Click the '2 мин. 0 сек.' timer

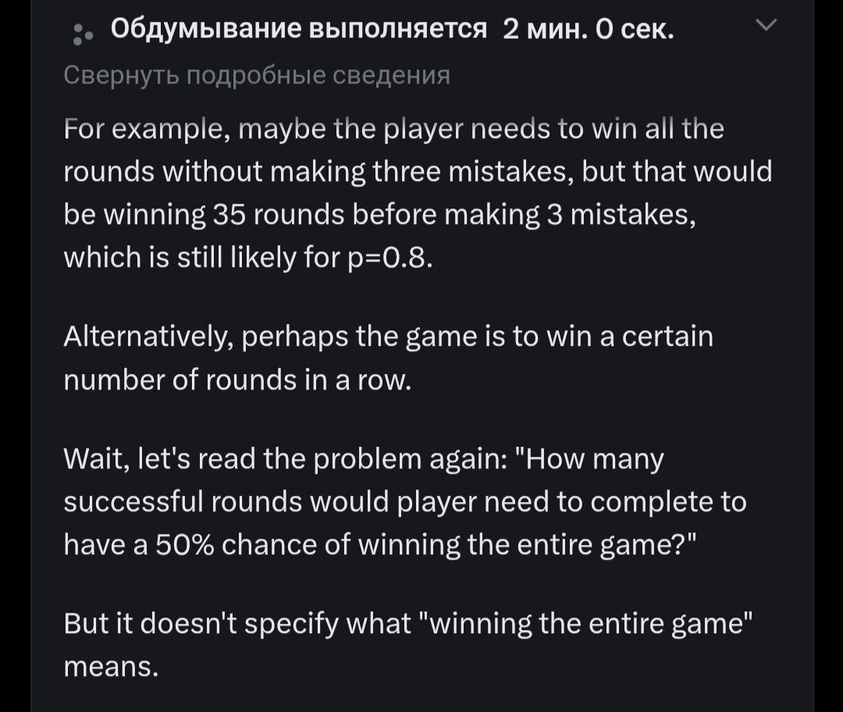[x=589, y=30]
